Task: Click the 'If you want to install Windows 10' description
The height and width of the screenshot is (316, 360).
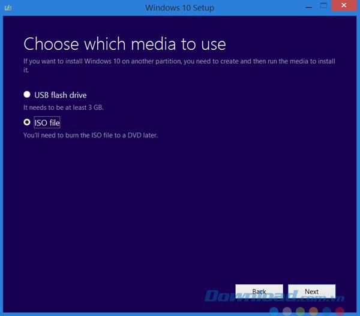Action: point(179,65)
